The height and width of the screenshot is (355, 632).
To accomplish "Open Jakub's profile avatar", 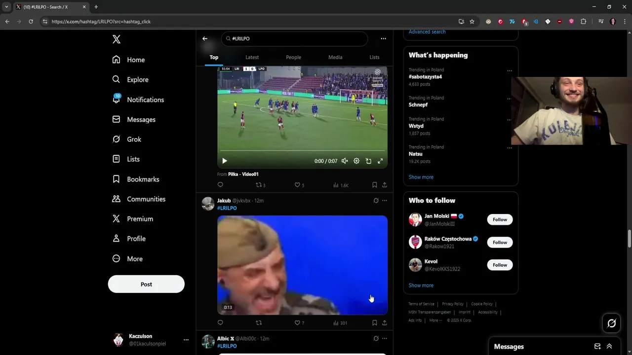I will click(x=208, y=204).
